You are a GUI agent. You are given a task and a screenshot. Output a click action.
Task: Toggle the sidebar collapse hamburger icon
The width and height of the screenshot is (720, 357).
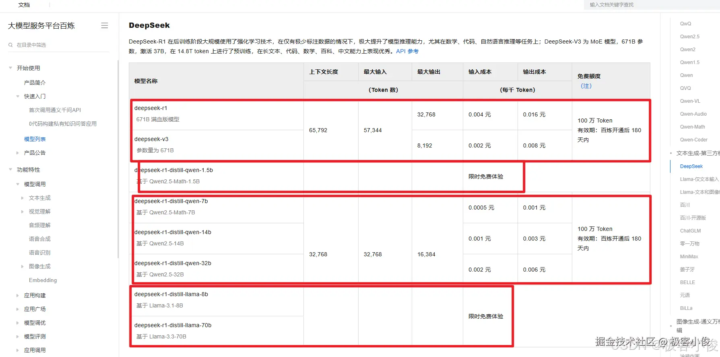105,25
